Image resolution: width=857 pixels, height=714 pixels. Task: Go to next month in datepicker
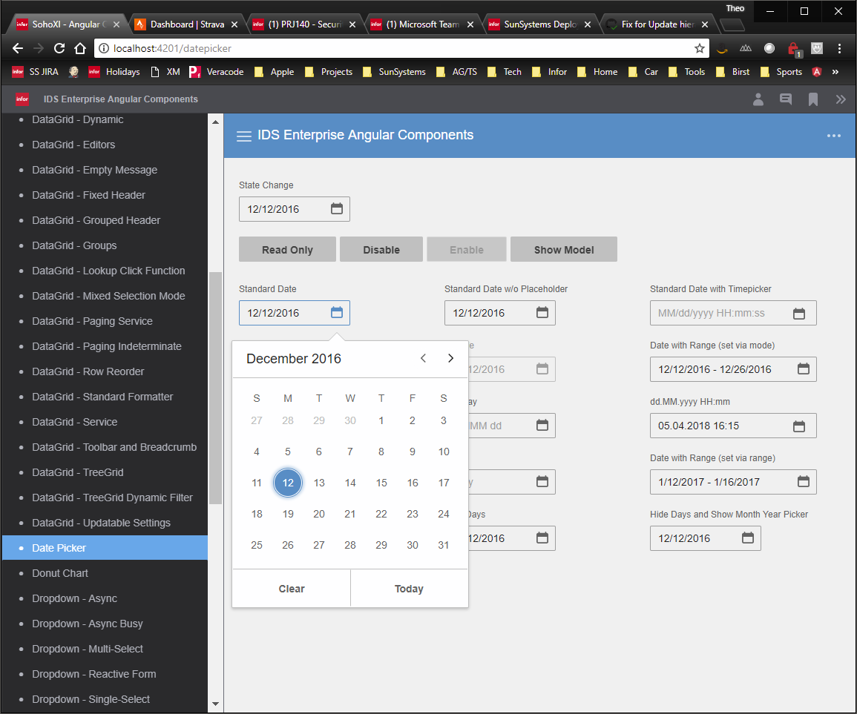(450, 358)
